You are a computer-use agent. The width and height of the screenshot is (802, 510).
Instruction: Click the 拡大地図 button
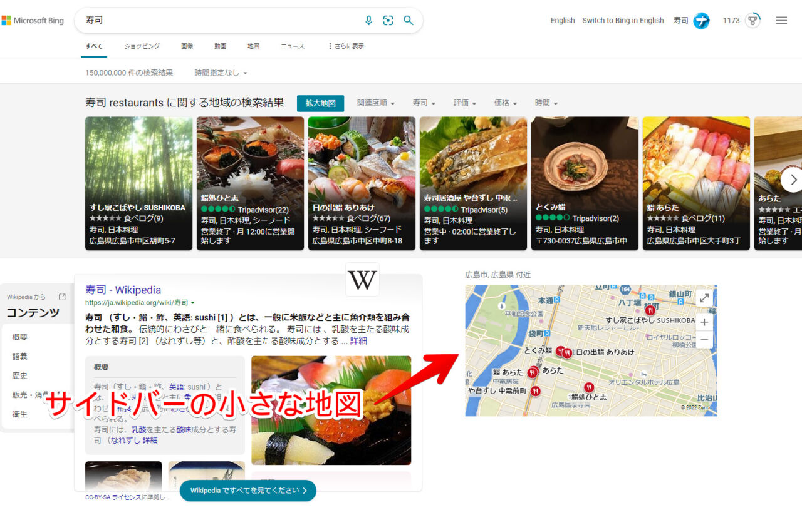(320, 103)
